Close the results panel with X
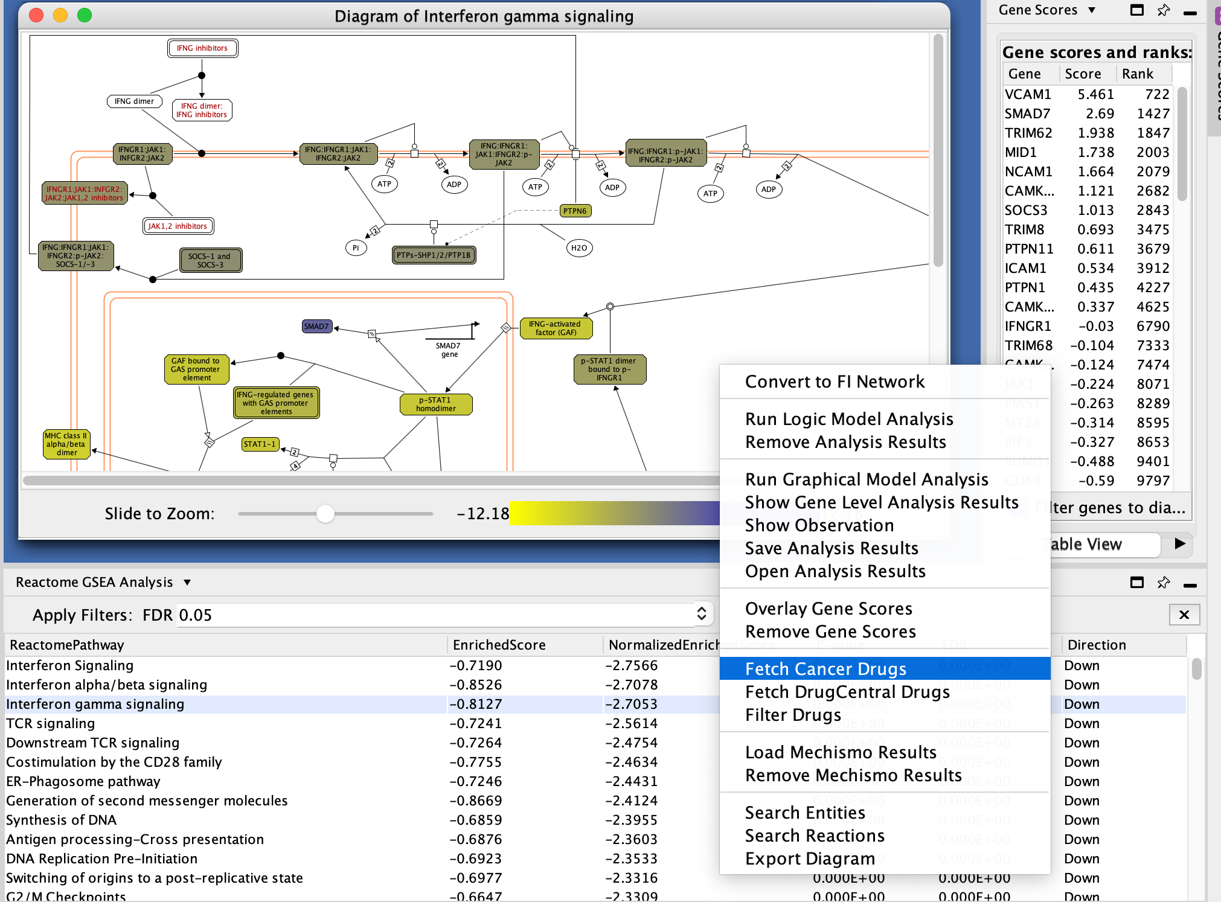1221x902 pixels. pyautogui.click(x=1184, y=615)
